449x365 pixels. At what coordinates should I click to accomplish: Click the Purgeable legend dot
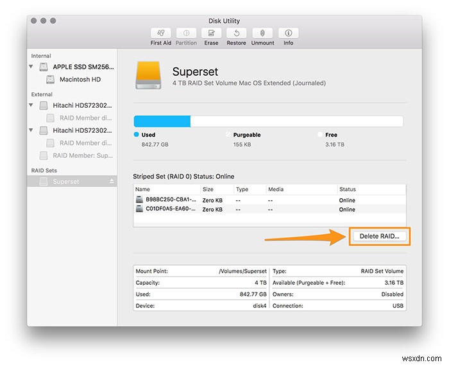tap(228, 135)
